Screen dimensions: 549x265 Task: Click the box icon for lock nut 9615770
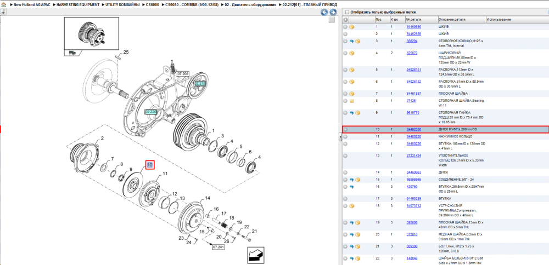358,113
